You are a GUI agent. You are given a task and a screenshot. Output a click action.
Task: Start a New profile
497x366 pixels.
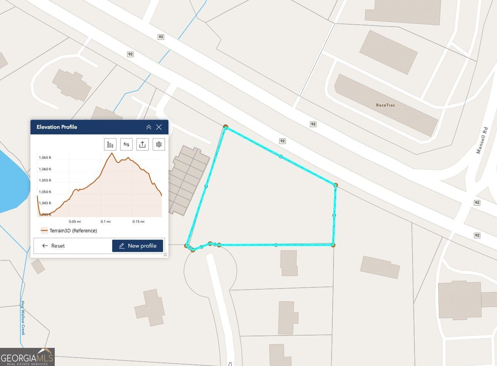(x=138, y=246)
